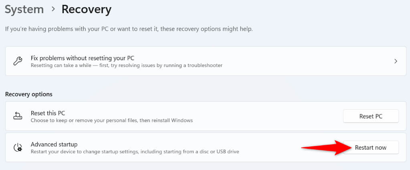Image resolution: width=410 pixels, height=170 pixels.
Task: Expand the Fix problems row chevron
Action: click(396, 61)
